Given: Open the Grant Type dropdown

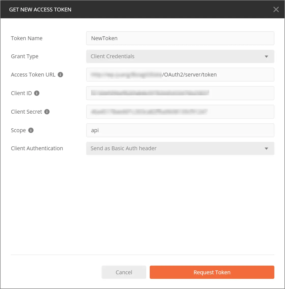Looking at the screenshot, I should coord(180,56).
